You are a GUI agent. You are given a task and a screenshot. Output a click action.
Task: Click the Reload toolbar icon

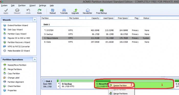click(53, 10)
